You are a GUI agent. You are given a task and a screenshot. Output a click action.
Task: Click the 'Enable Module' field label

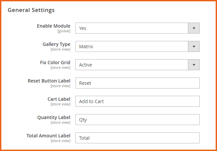coord(53,26)
